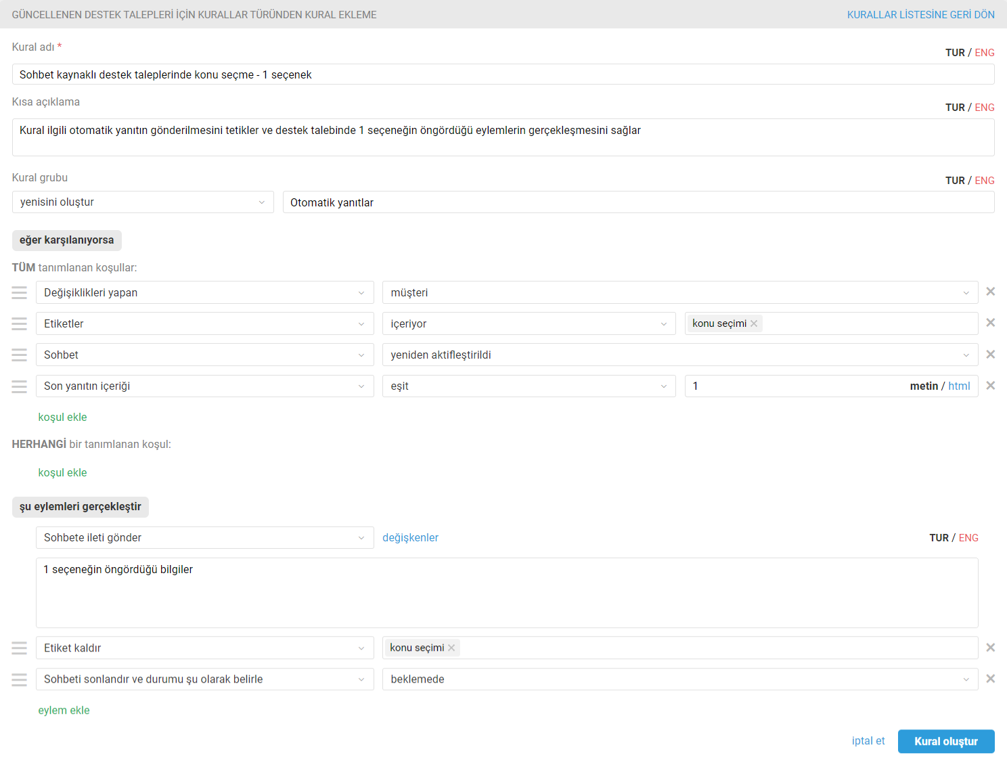Open the 'içeriyor' operator dropdown

pyautogui.click(x=529, y=323)
